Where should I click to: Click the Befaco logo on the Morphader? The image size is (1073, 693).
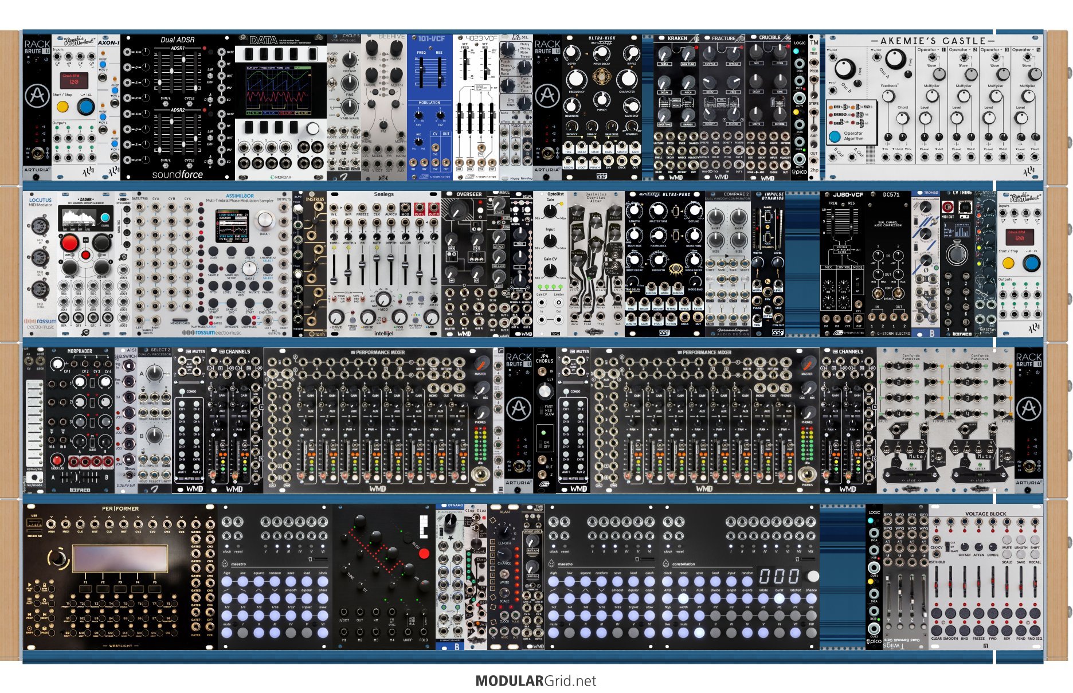click(80, 491)
